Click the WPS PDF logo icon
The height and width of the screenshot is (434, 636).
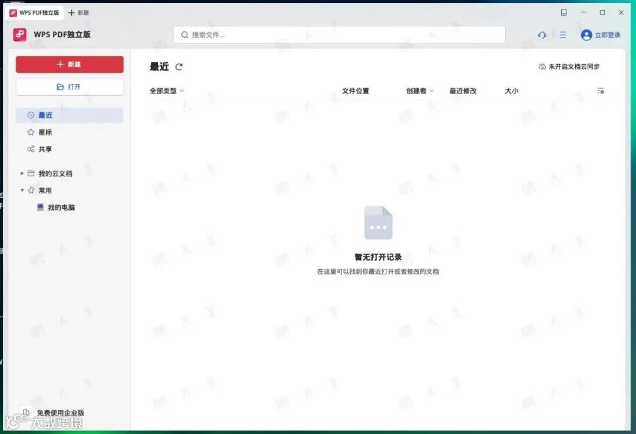[19, 35]
